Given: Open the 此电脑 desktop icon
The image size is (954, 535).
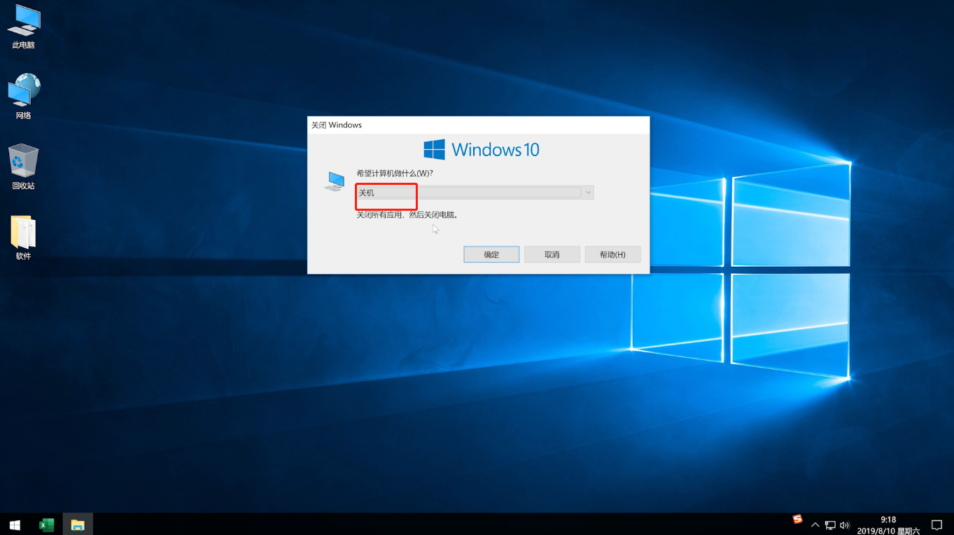Looking at the screenshot, I should (23, 28).
